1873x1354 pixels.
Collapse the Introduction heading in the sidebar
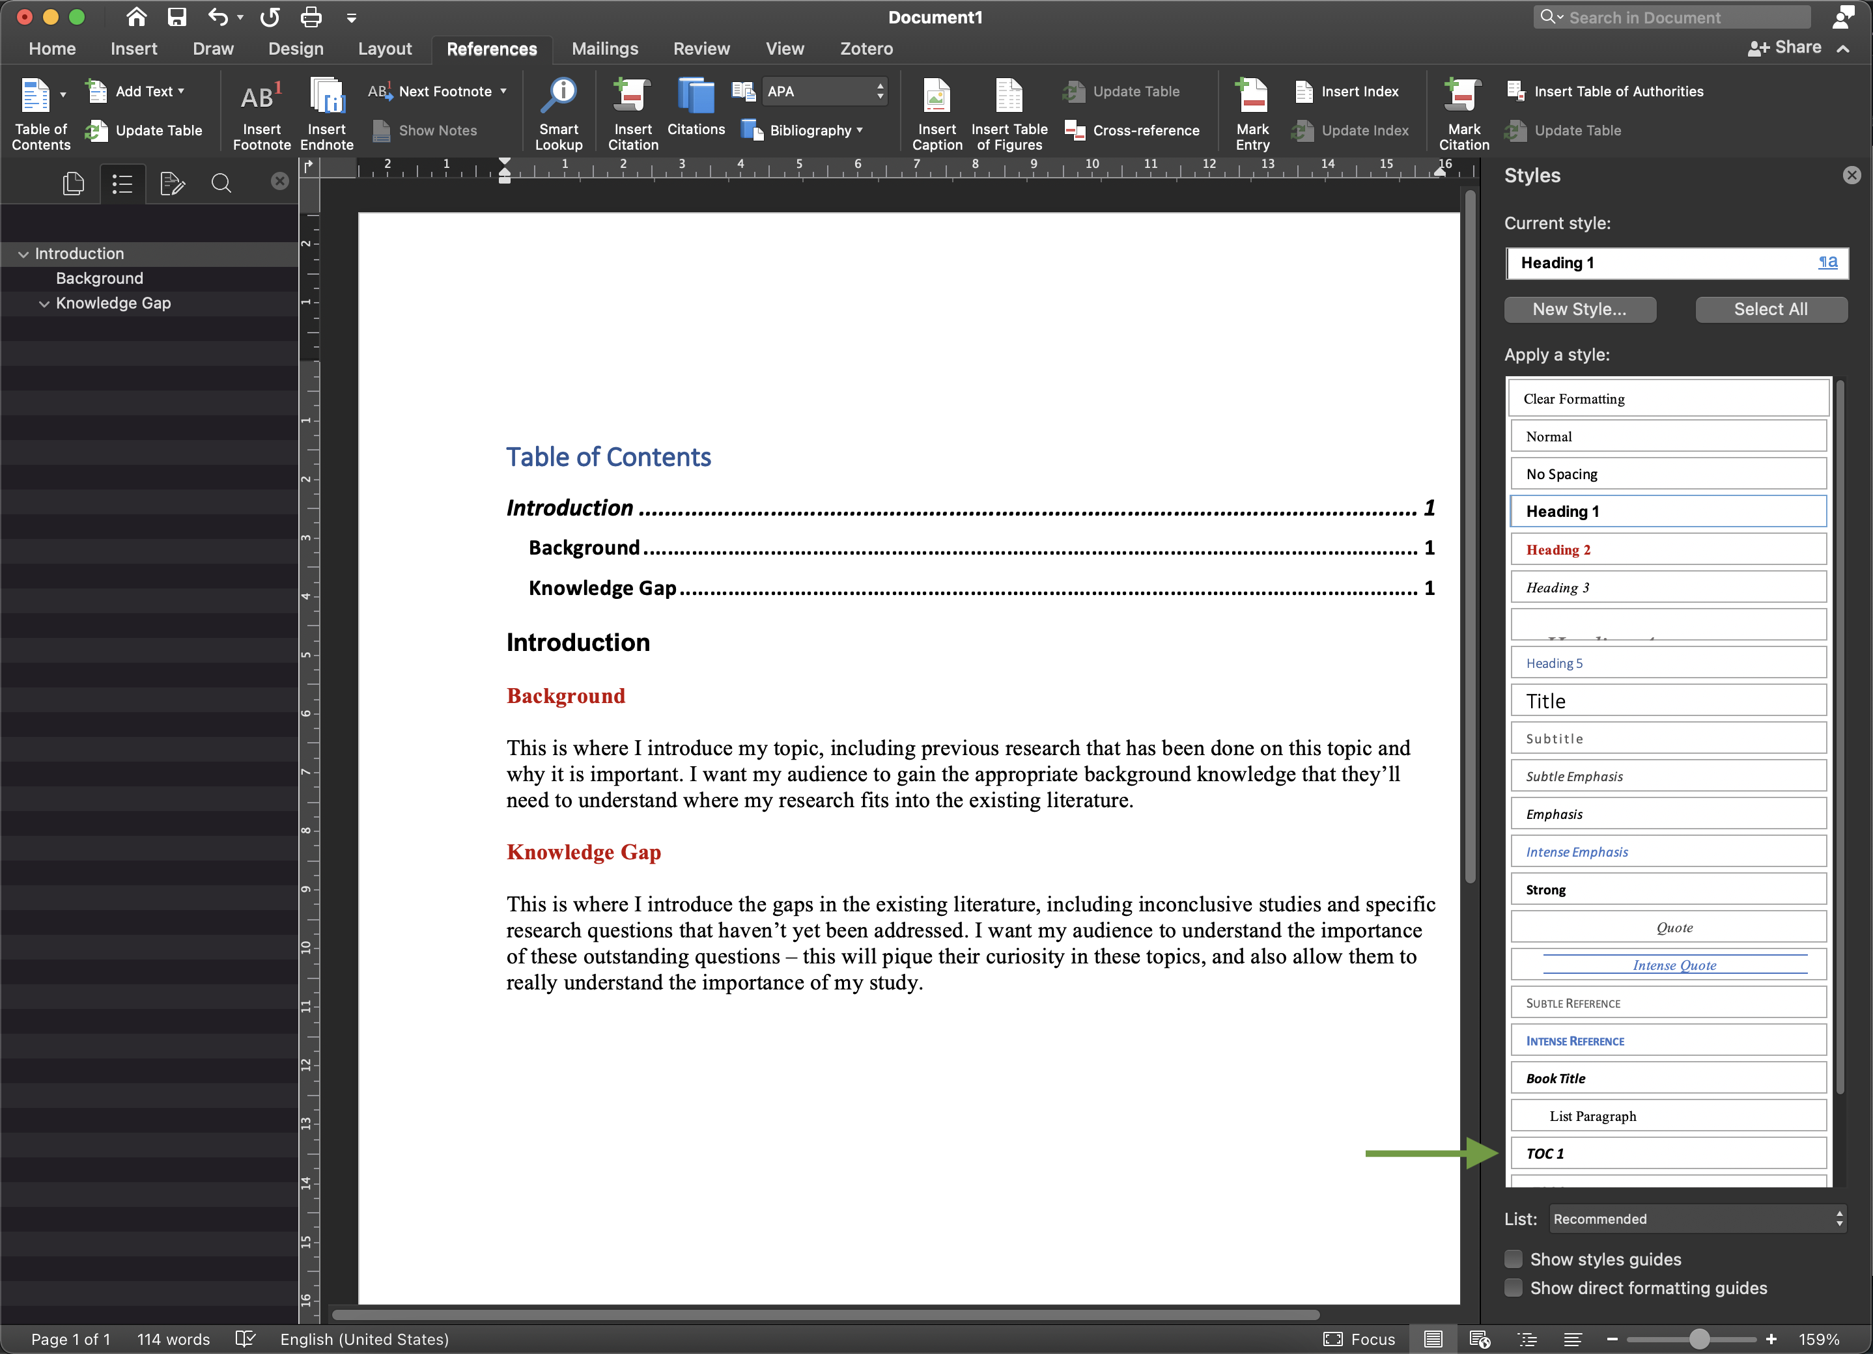[23, 255]
